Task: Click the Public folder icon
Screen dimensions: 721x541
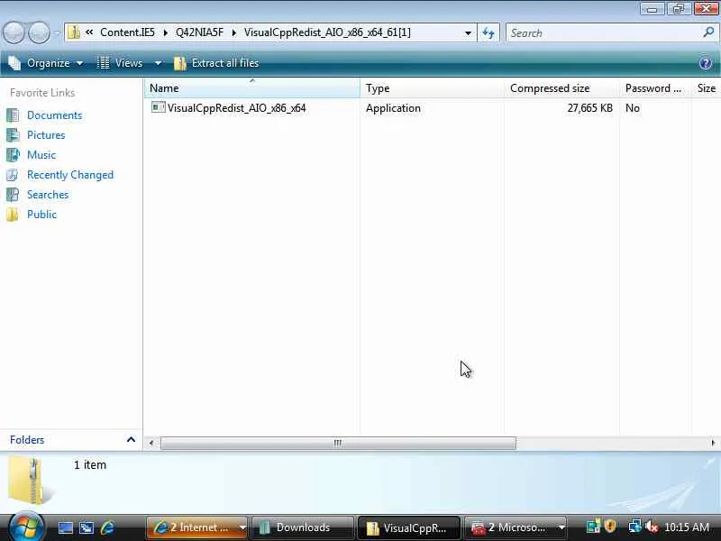Action: click(13, 214)
